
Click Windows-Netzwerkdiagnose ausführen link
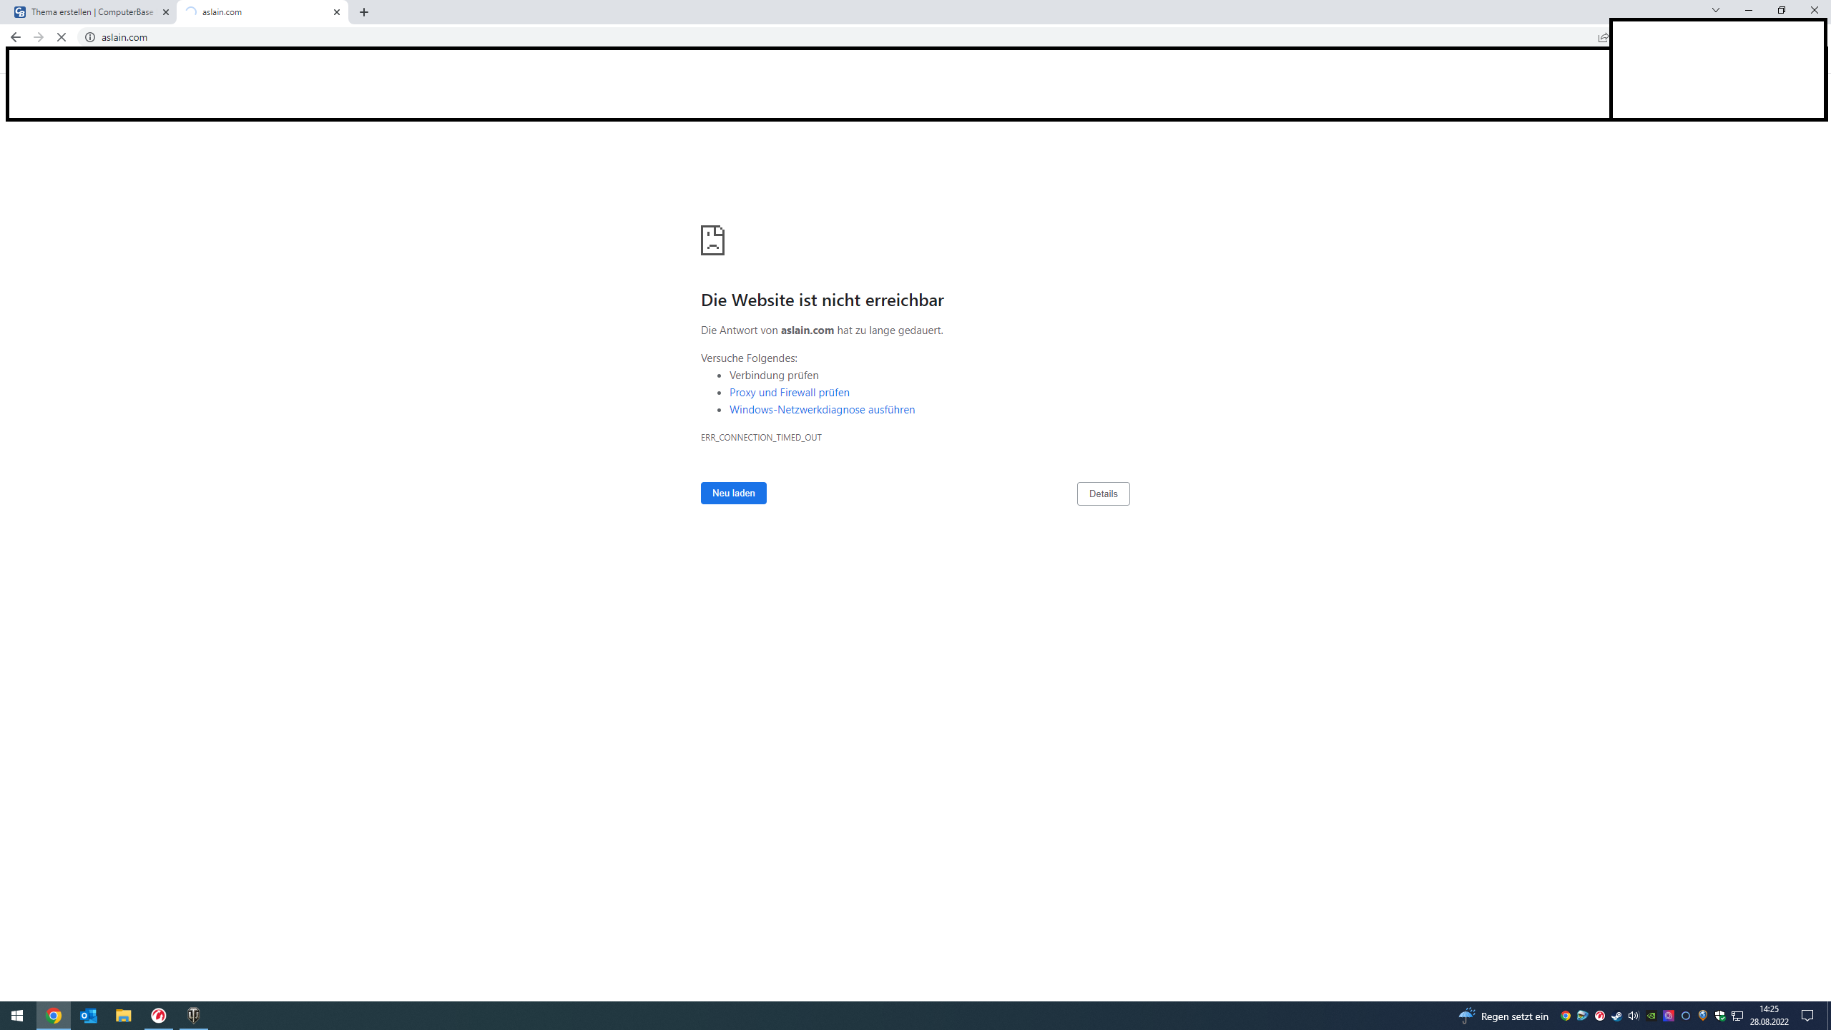click(x=822, y=409)
